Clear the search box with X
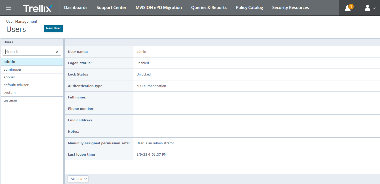 click(57, 52)
